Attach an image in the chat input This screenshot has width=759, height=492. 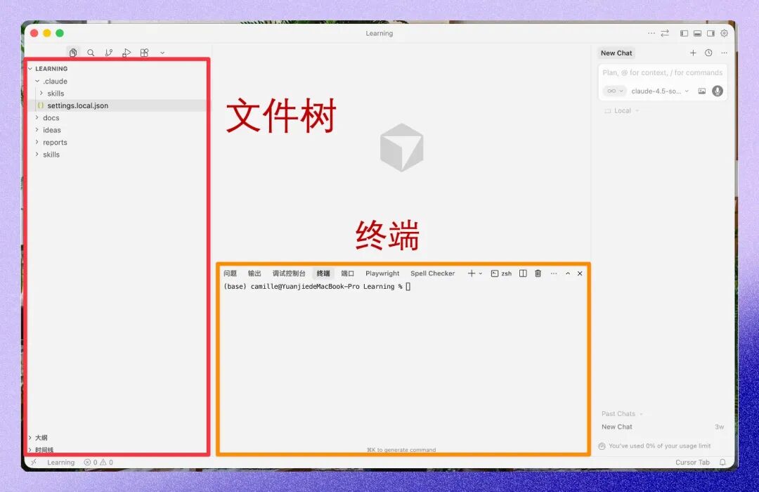[x=703, y=91]
